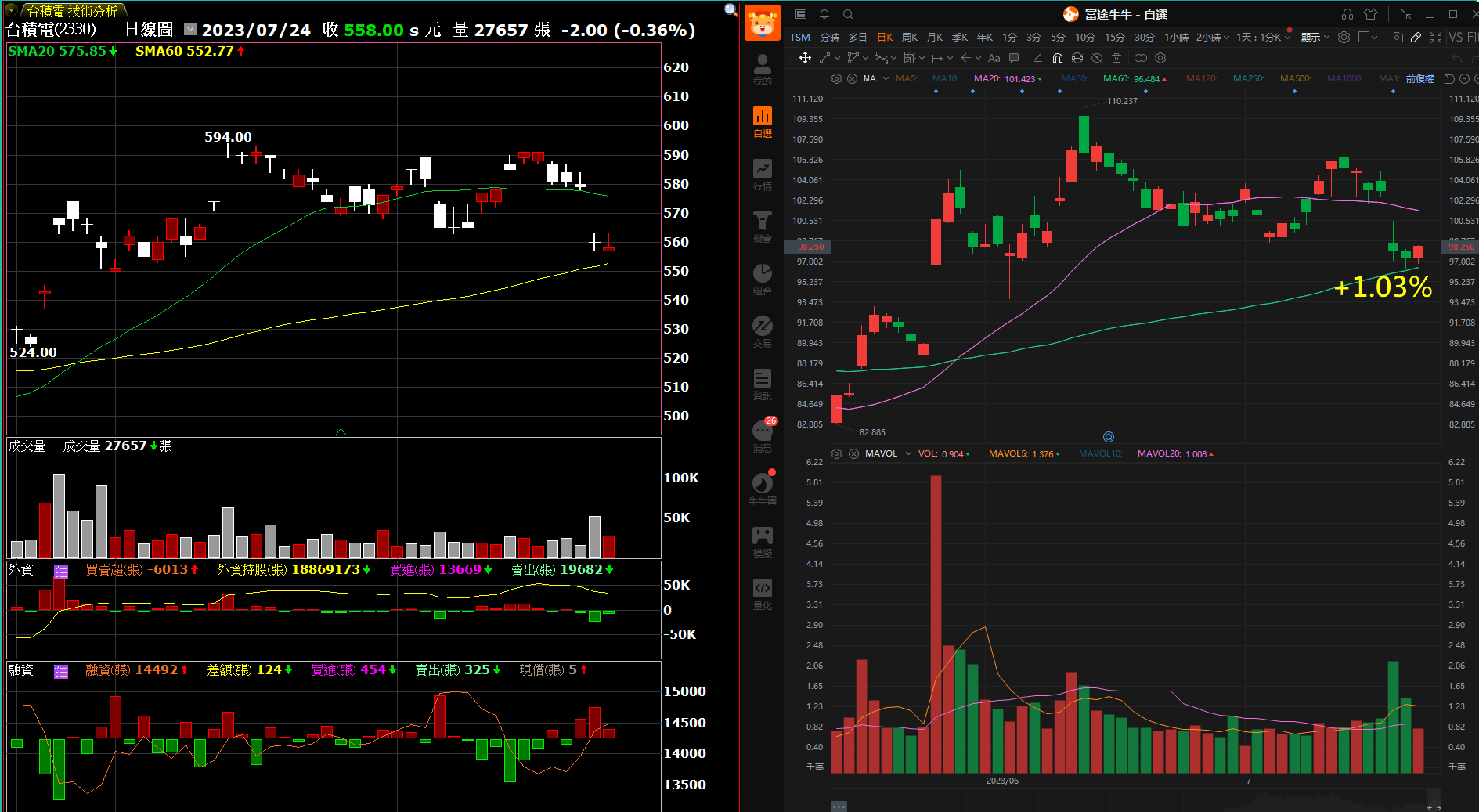
Task: Open the layout square dropdown
Action: [x=1368, y=37]
